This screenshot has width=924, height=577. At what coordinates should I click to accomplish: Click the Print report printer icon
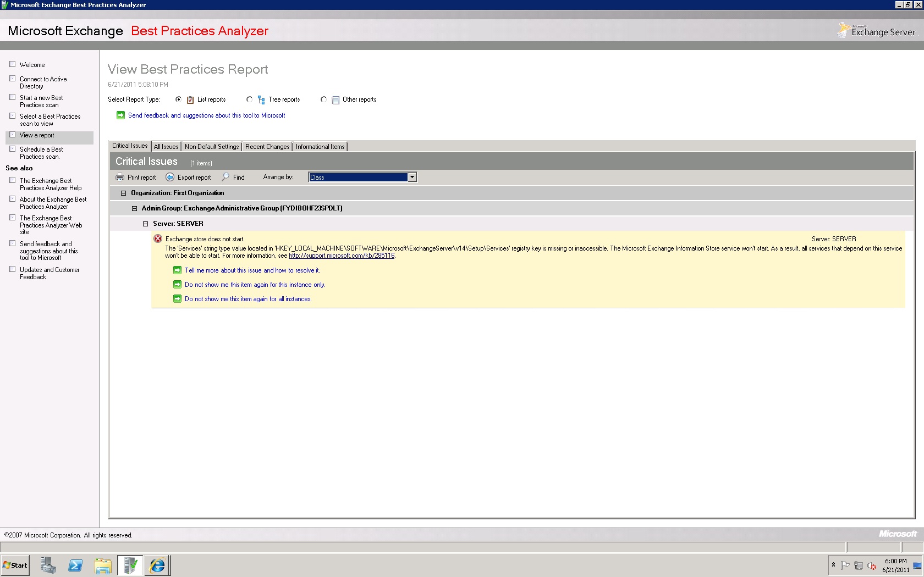tap(120, 177)
